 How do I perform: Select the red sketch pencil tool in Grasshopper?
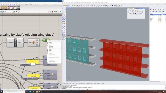tap(19, 12)
